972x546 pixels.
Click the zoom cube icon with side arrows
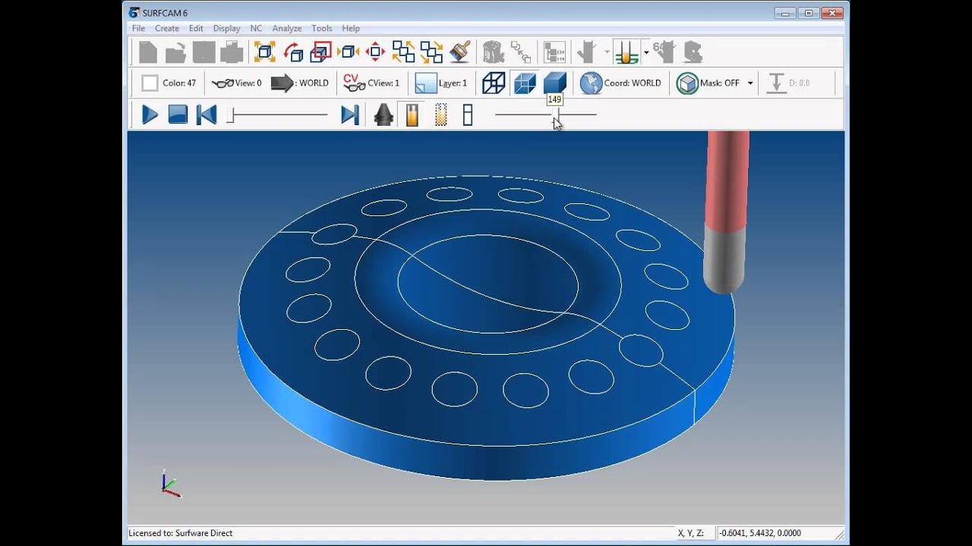[x=348, y=52]
